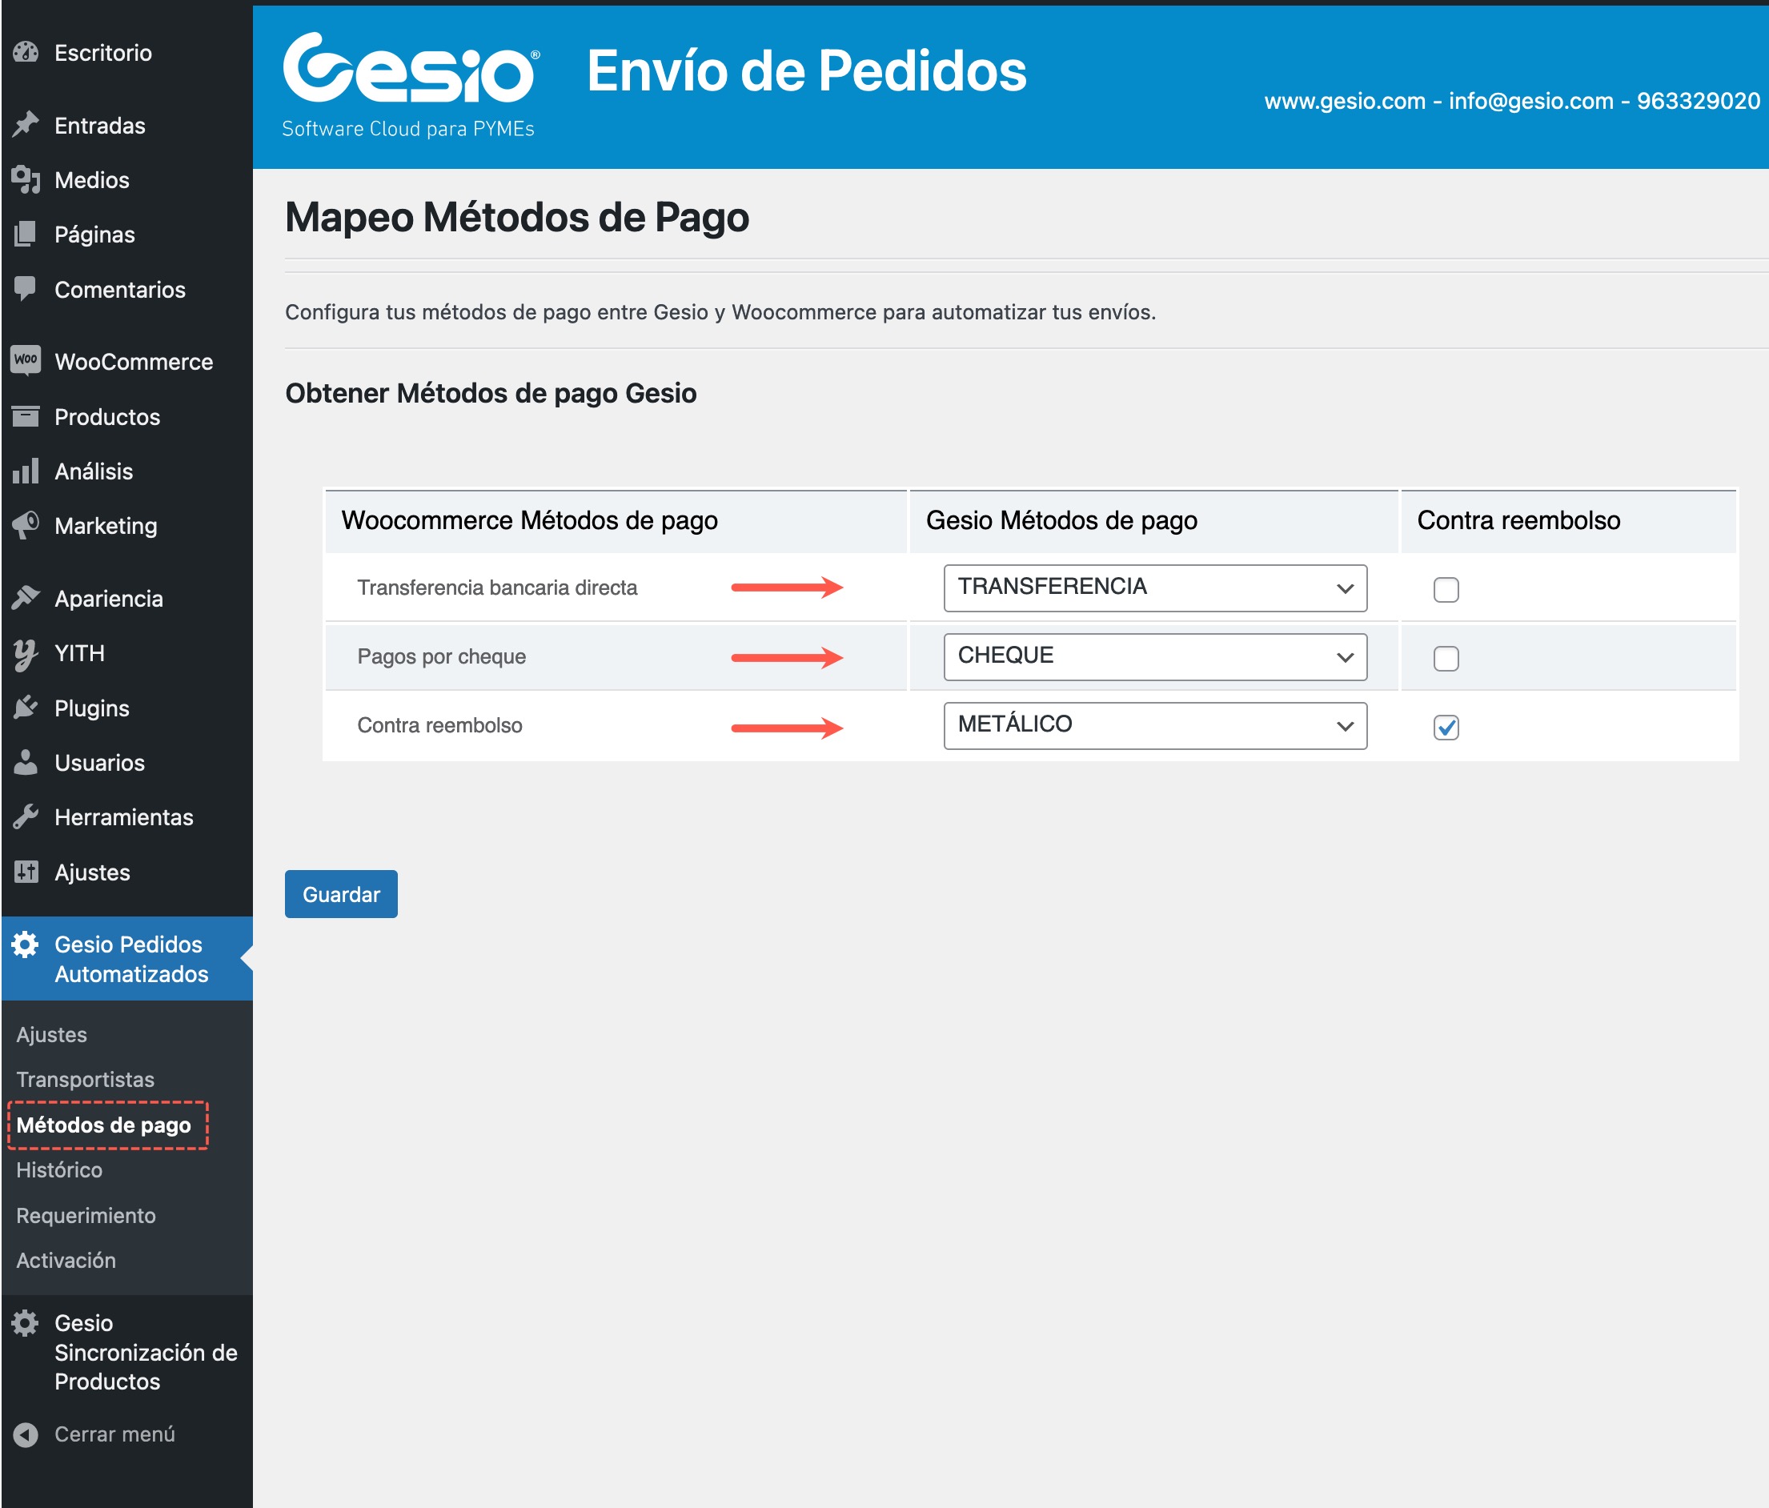The width and height of the screenshot is (1769, 1508).
Task: Click the Guardar button
Action: coord(341,894)
